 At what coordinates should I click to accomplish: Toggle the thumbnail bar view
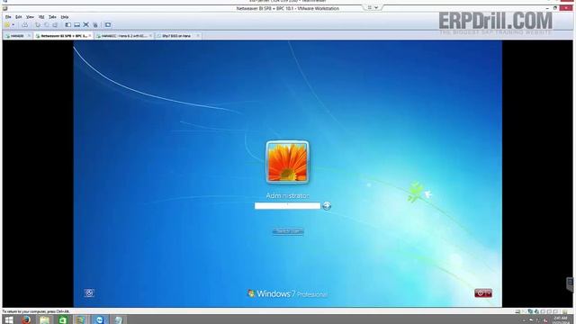[x=76, y=25]
